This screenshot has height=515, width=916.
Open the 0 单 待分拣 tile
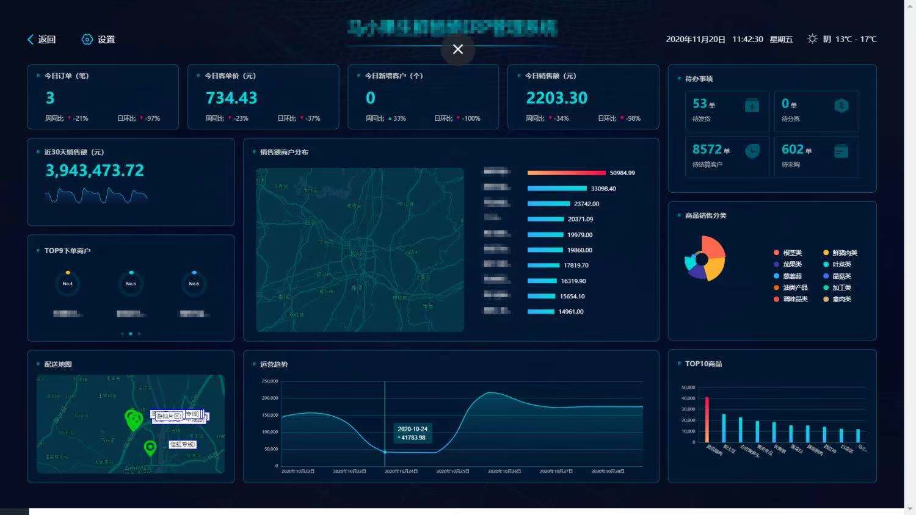point(816,111)
